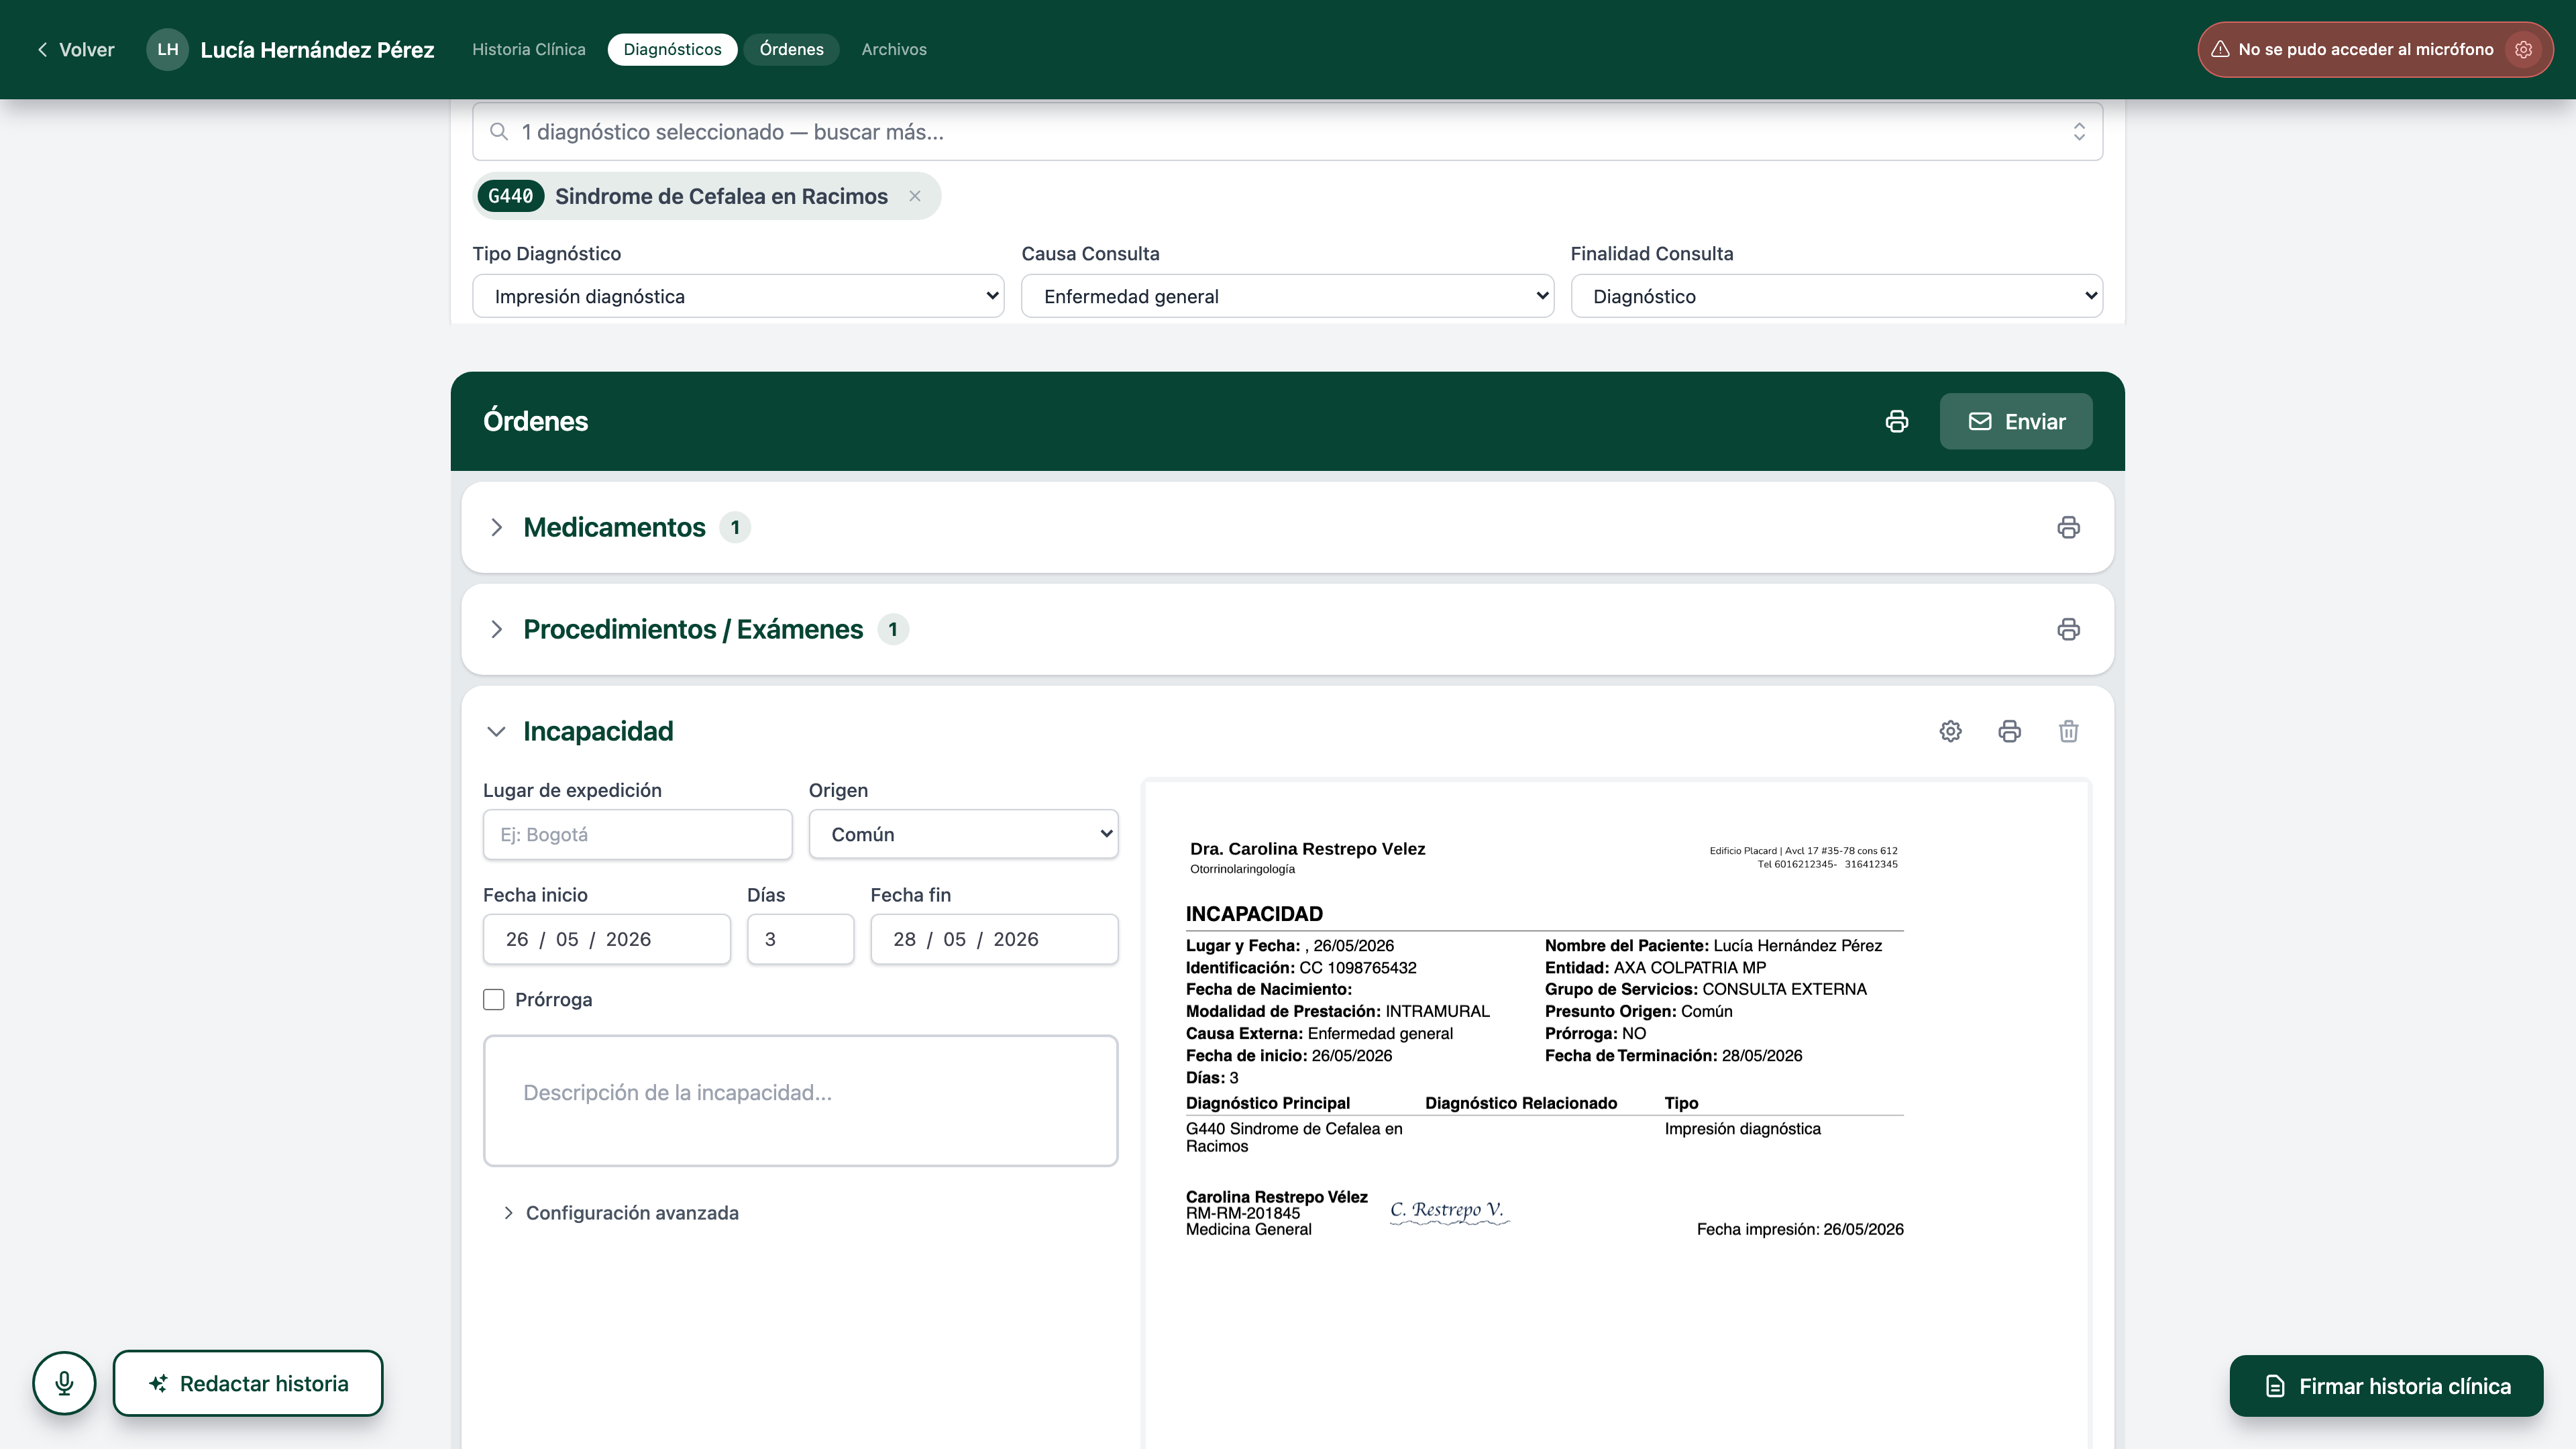The image size is (2576, 1449).
Task: Switch to the Historia Clínica tab
Action: 529,49
